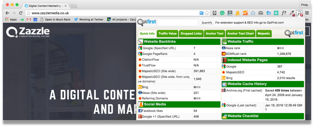
Task: Switch to the Anchor Text Chart tab
Action: point(241,33)
